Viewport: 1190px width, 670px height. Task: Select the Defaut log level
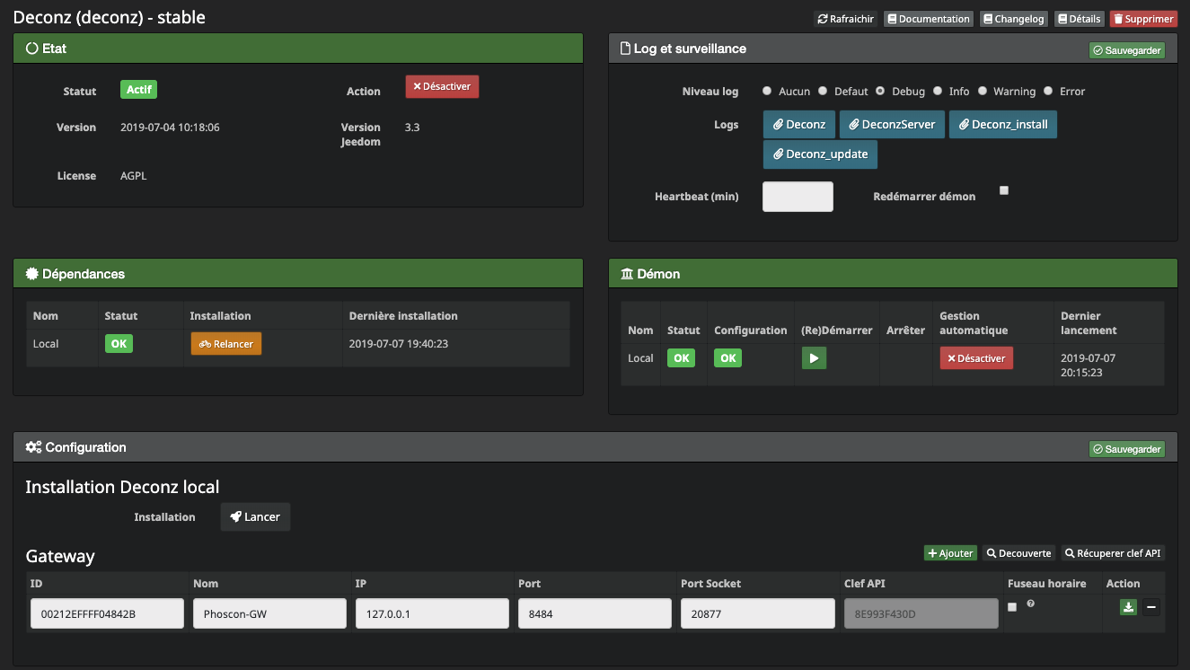pyautogui.click(x=823, y=91)
